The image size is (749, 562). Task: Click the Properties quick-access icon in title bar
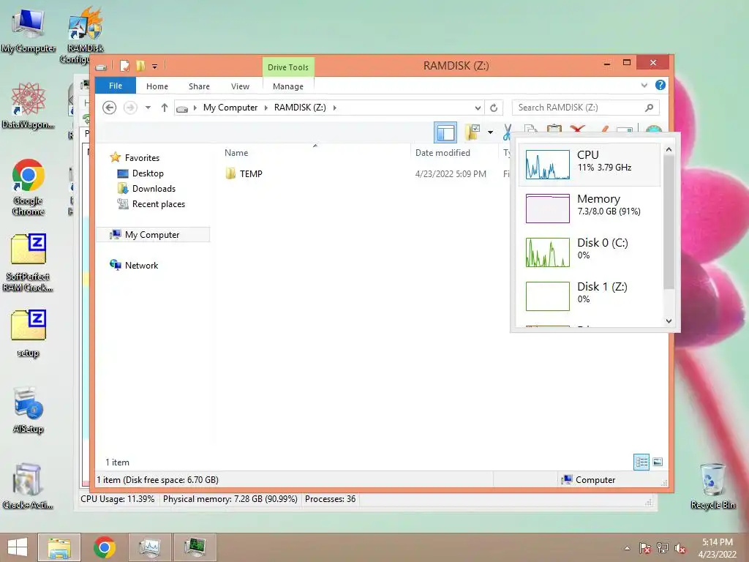[x=124, y=66]
